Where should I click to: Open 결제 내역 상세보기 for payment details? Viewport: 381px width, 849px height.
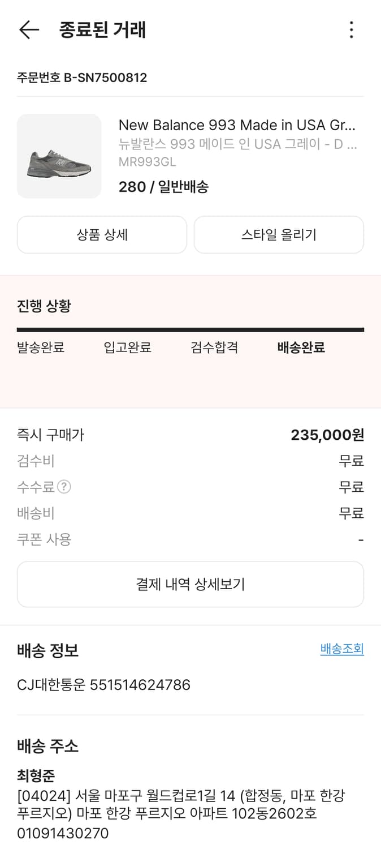[190, 584]
